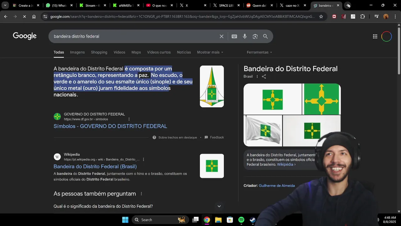Expand the Mostrar mais dropdown
Image resolution: width=401 pixels, height=226 pixels.
pos(210,52)
